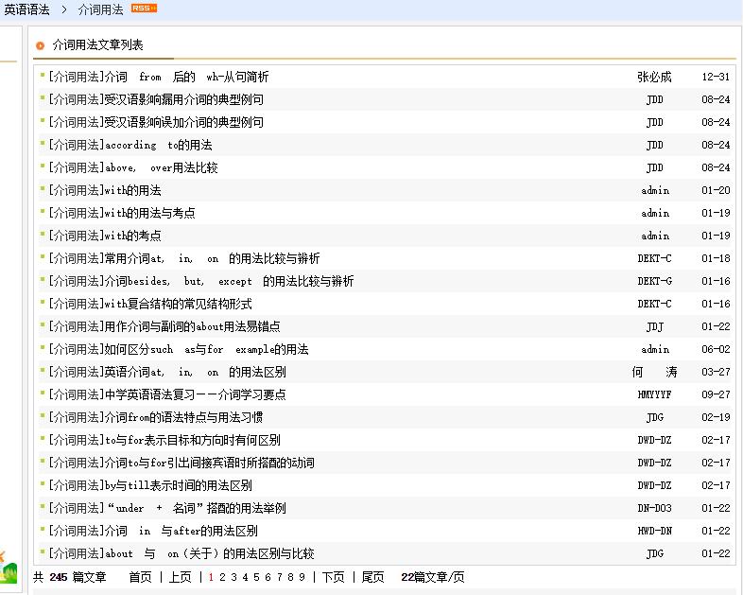The height and width of the screenshot is (595, 743).
Task: Go to 下页 in pagination
Action: pyautogui.click(x=333, y=577)
